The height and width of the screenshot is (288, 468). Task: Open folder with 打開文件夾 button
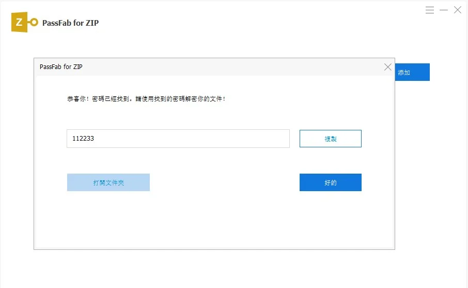coord(108,182)
